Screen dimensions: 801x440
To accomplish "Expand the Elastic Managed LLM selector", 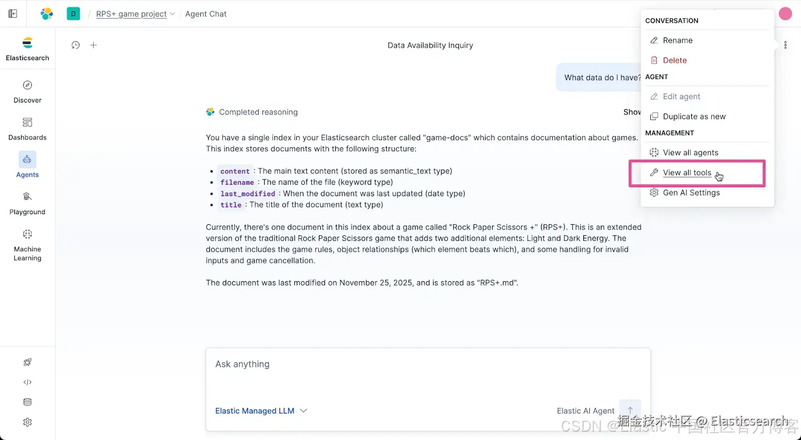I will [261, 411].
